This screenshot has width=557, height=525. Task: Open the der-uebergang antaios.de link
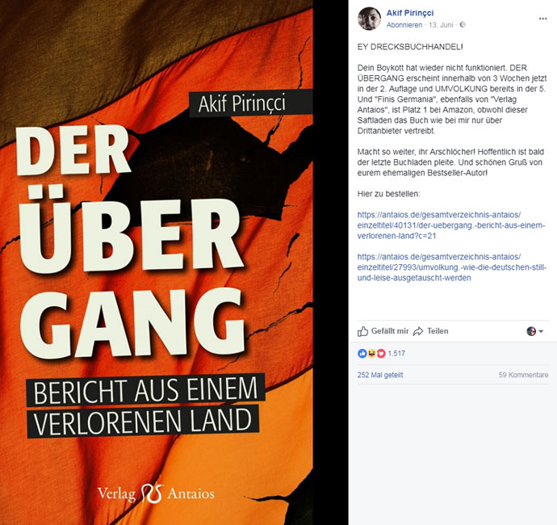tap(451, 225)
